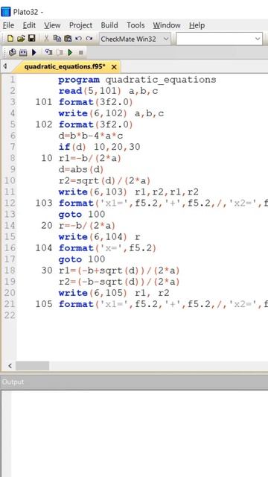Click the Redo arrow icon
268x477 pixels.
click(89, 38)
